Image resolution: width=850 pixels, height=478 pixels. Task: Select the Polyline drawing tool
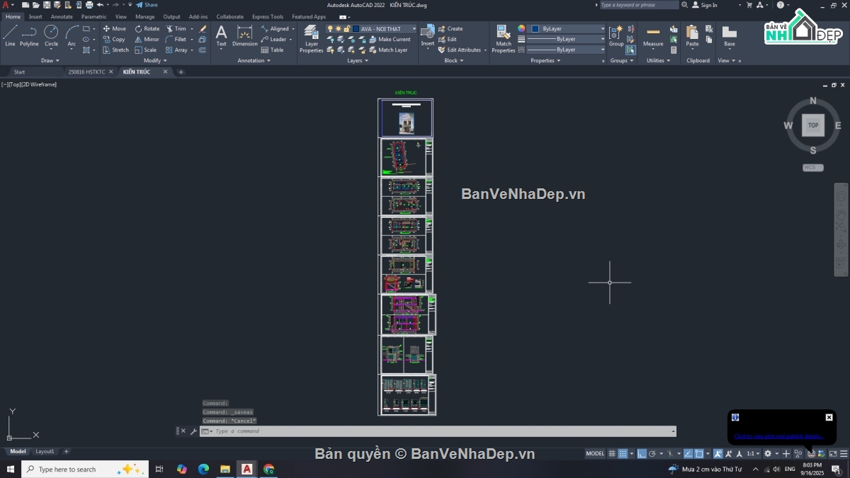pos(29,35)
